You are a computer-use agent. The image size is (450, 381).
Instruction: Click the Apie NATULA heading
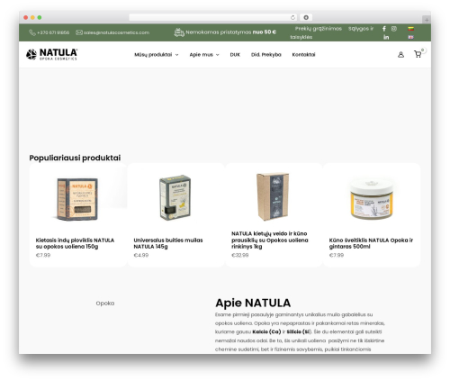coord(253,303)
